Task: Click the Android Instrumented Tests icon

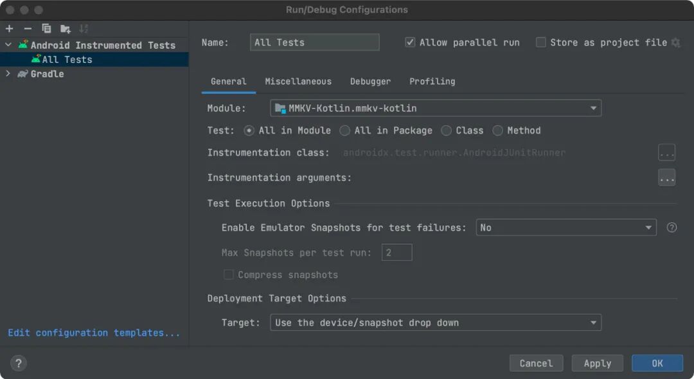Action: click(x=23, y=45)
